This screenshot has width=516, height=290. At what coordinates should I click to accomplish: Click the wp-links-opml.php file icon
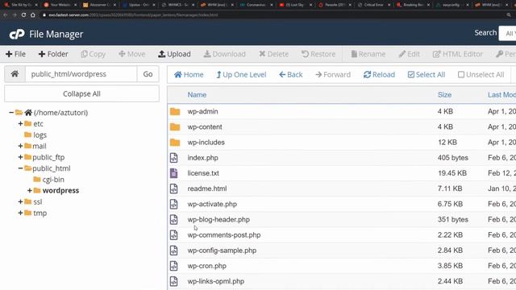[174, 281]
